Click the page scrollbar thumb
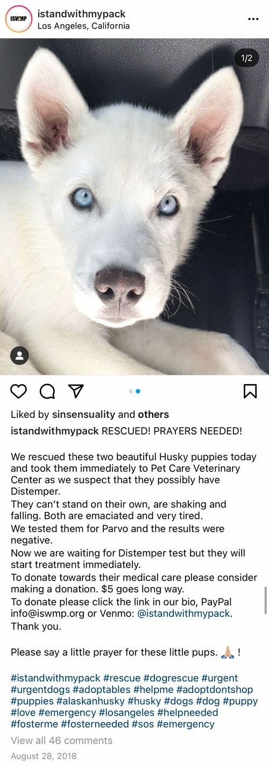 click(265, 601)
